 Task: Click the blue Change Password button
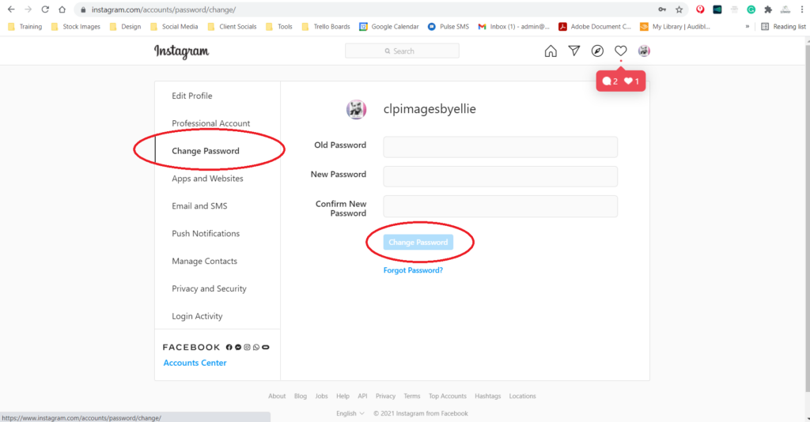[418, 242]
